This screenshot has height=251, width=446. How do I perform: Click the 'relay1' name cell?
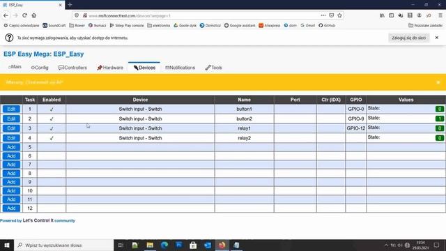click(x=245, y=128)
